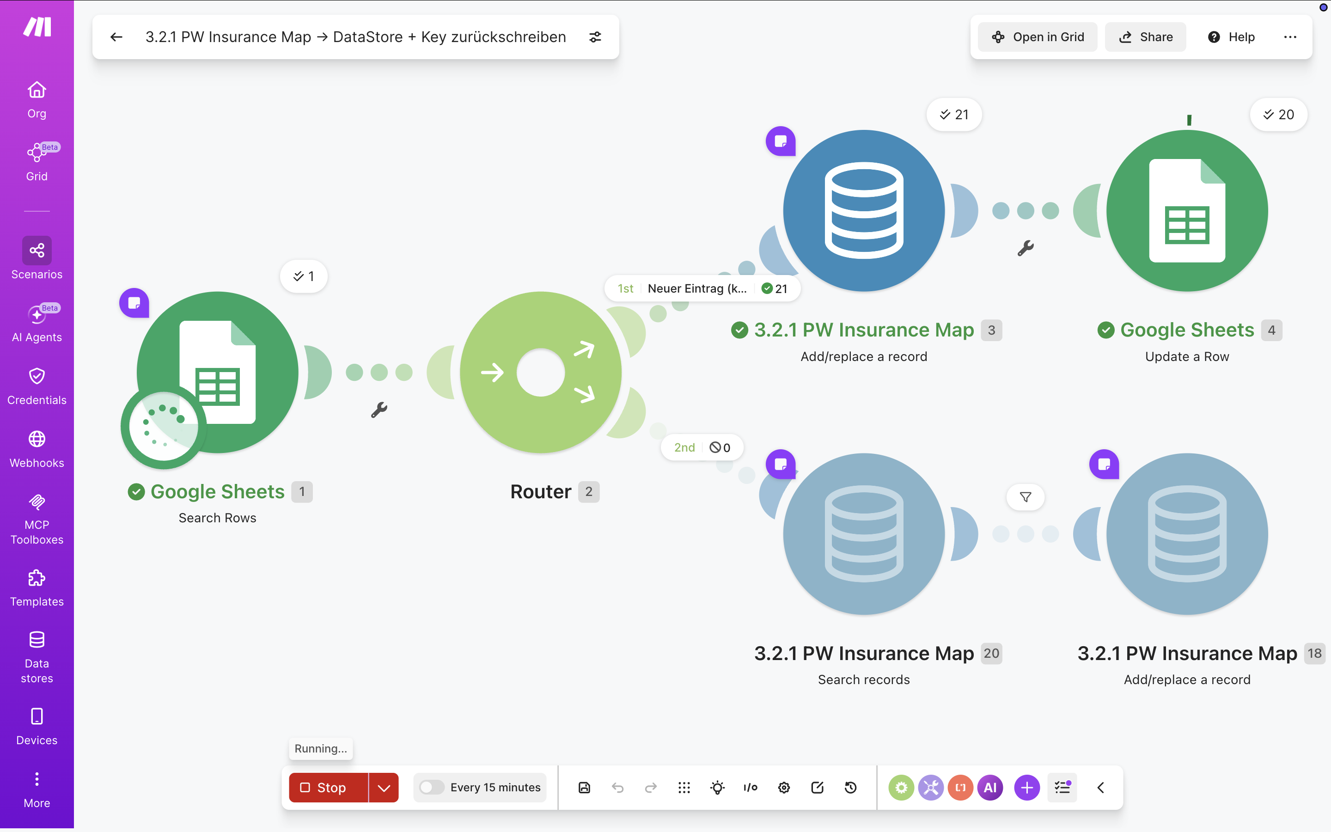
Task: Expand the dropdown arrow beside Stop
Action: 384,788
